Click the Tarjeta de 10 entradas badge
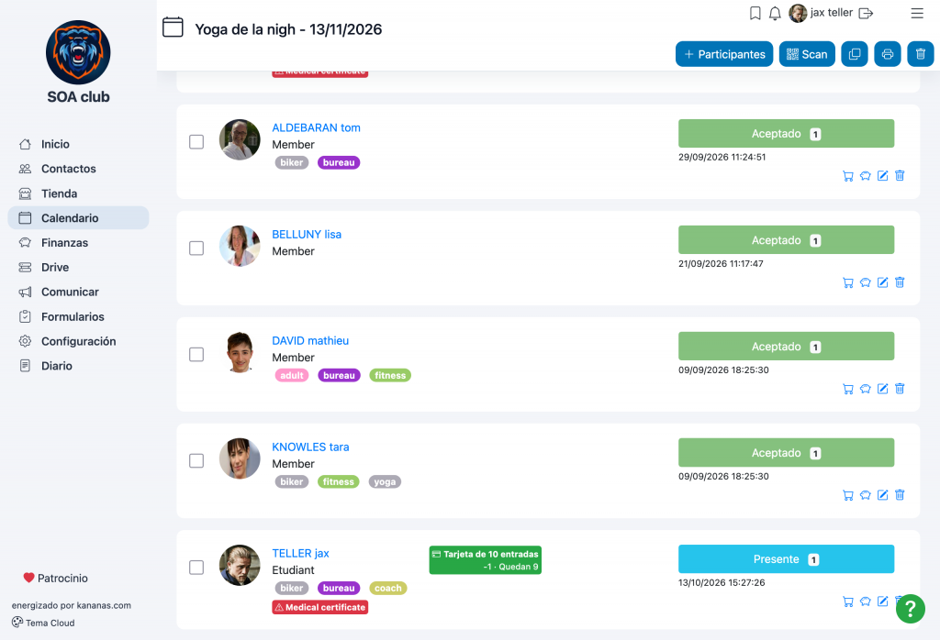 click(x=485, y=560)
